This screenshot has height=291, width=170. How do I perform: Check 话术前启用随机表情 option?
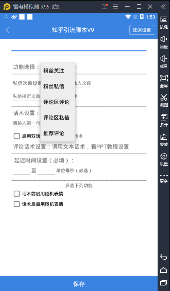[x=17, y=194]
